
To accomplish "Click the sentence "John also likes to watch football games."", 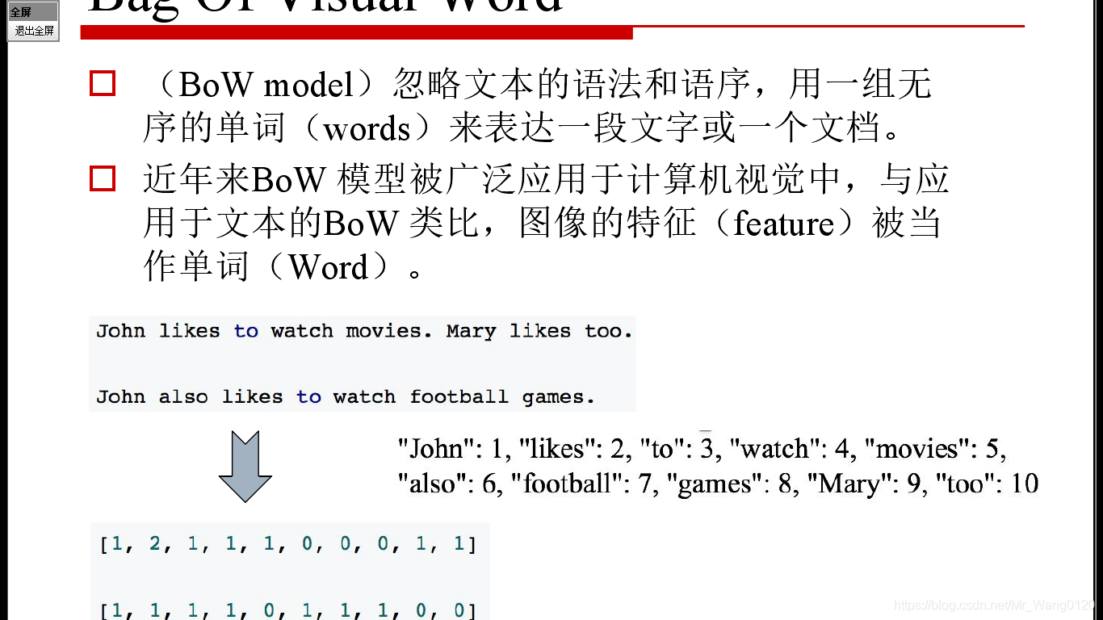I will (346, 397).
